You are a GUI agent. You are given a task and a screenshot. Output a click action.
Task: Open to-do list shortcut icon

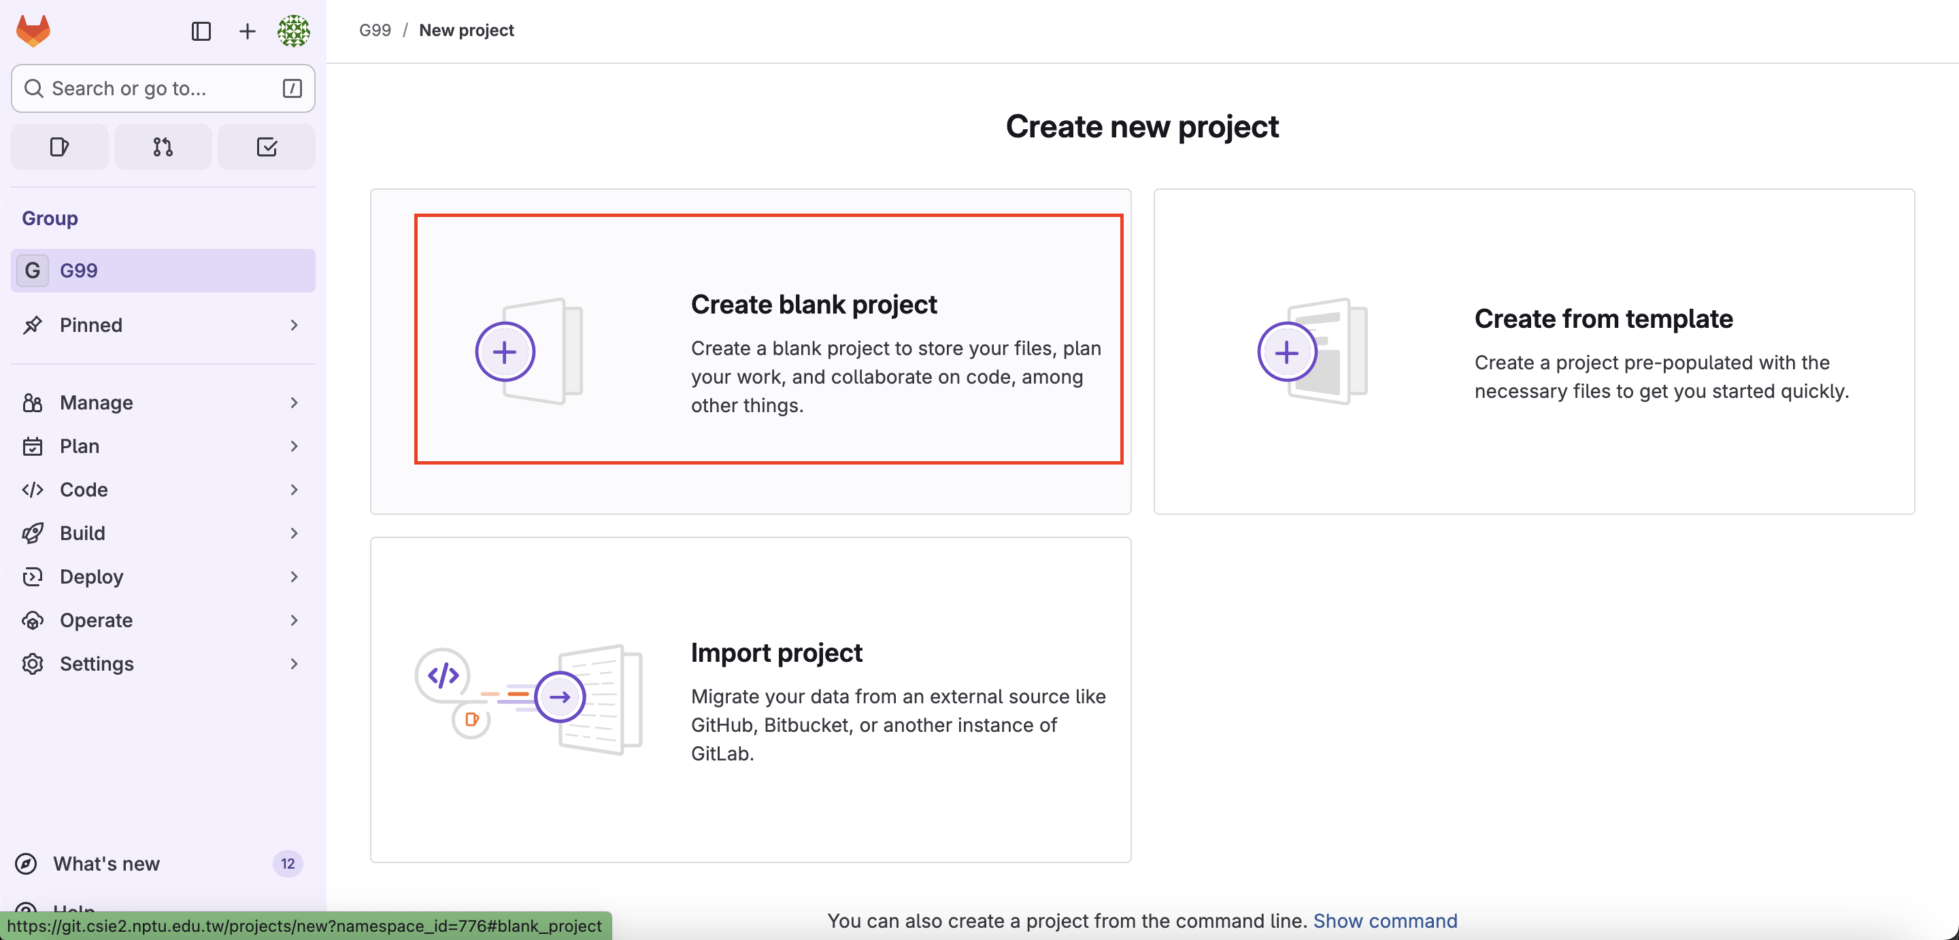pos(266,147)
